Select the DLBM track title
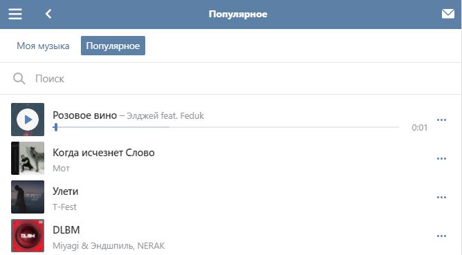462x255 pixels. (66, 230)
